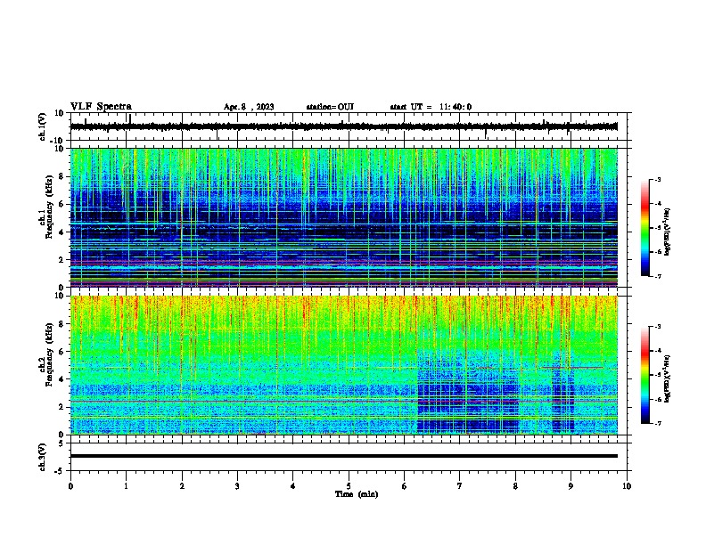
Task: Click the '-10' tick on ch.1(V) axis
Action: (58, 141)
